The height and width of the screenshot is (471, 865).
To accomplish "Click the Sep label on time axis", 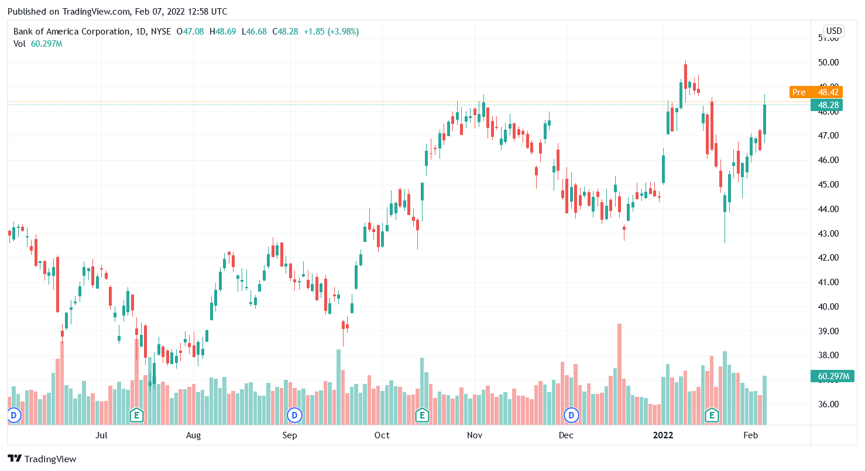I will point(290,435).
